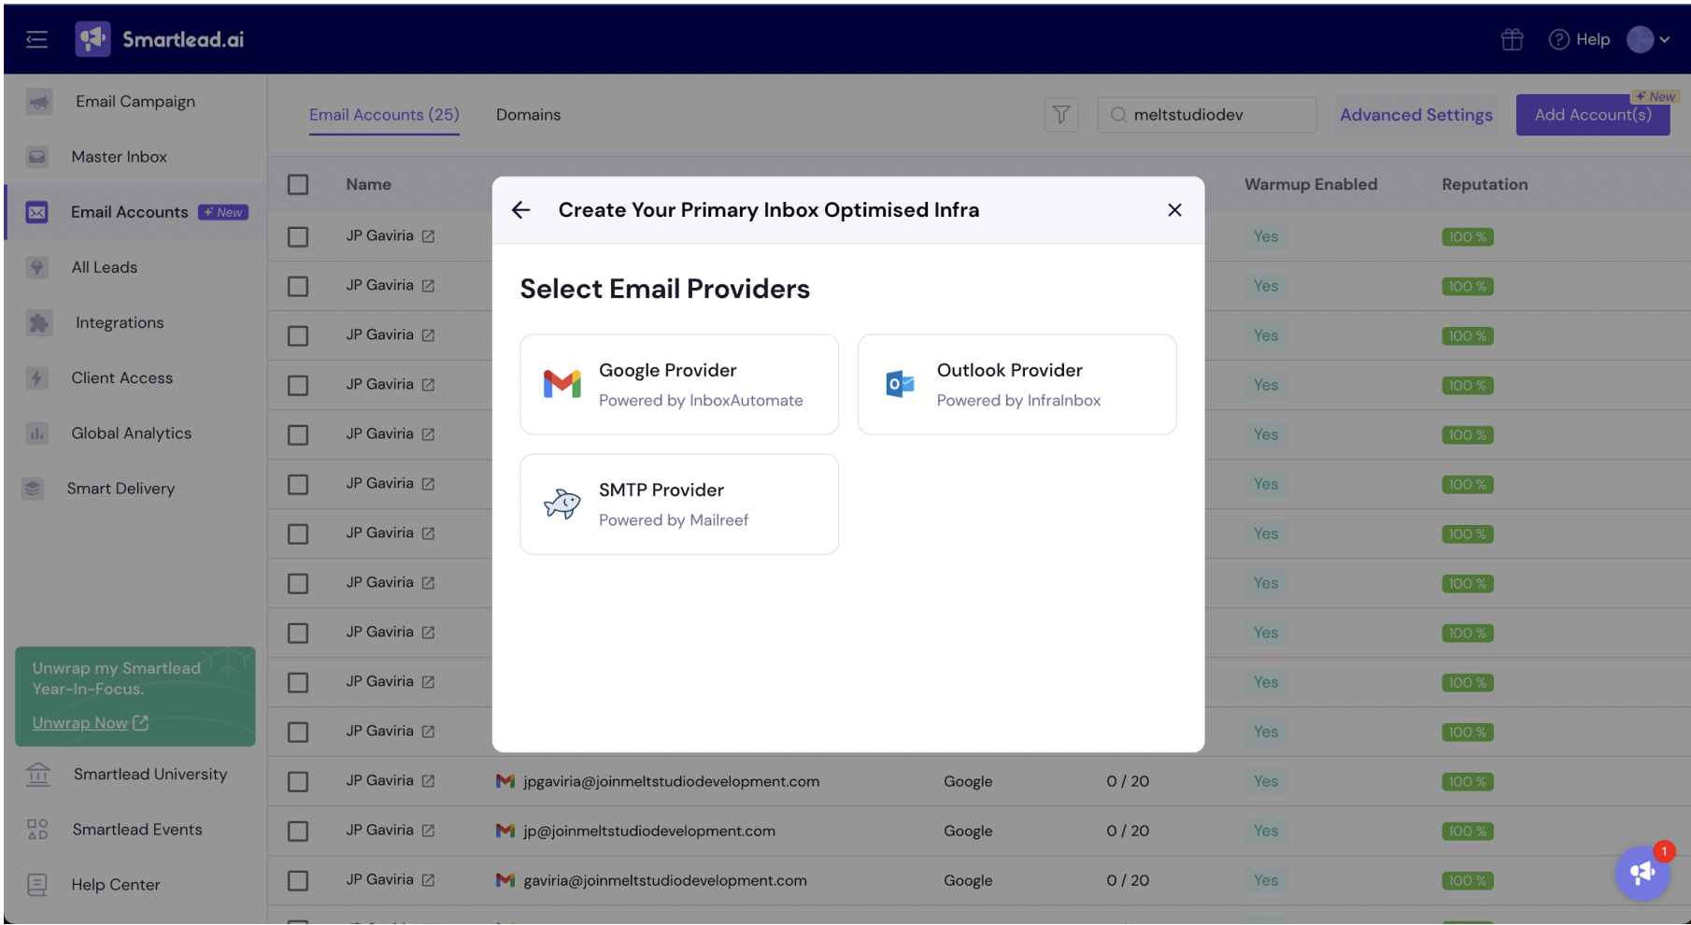The width and height of the screenshot is (1691, 925).
Task: Open the gift rewards icon
Action: point(1512,39)
